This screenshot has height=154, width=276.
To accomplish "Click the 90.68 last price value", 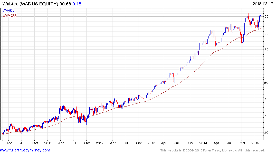I will coord(65,4).
